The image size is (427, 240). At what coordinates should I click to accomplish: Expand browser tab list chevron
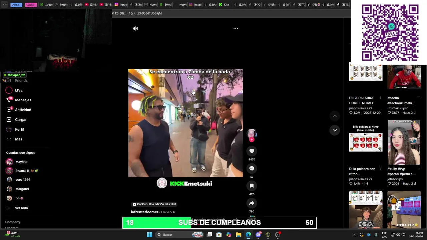4,5
